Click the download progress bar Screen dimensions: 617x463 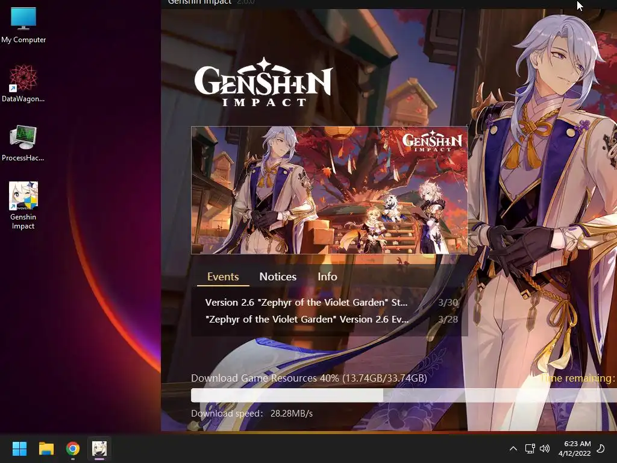coord(404,395)
